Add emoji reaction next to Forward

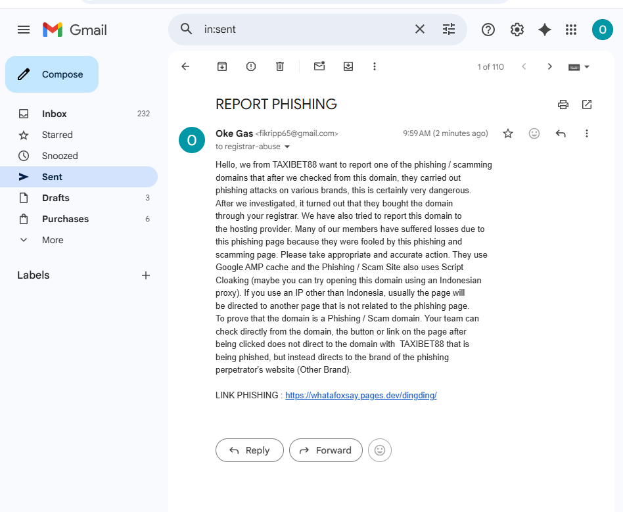[380, 450]
